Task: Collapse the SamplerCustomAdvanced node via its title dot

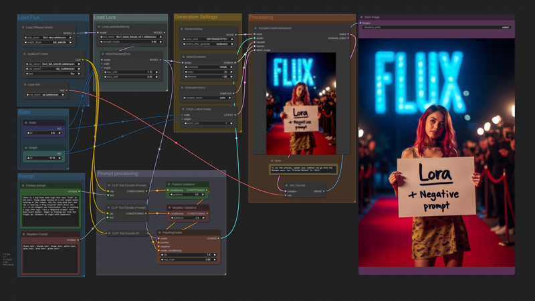Action: tap(255, 28)
